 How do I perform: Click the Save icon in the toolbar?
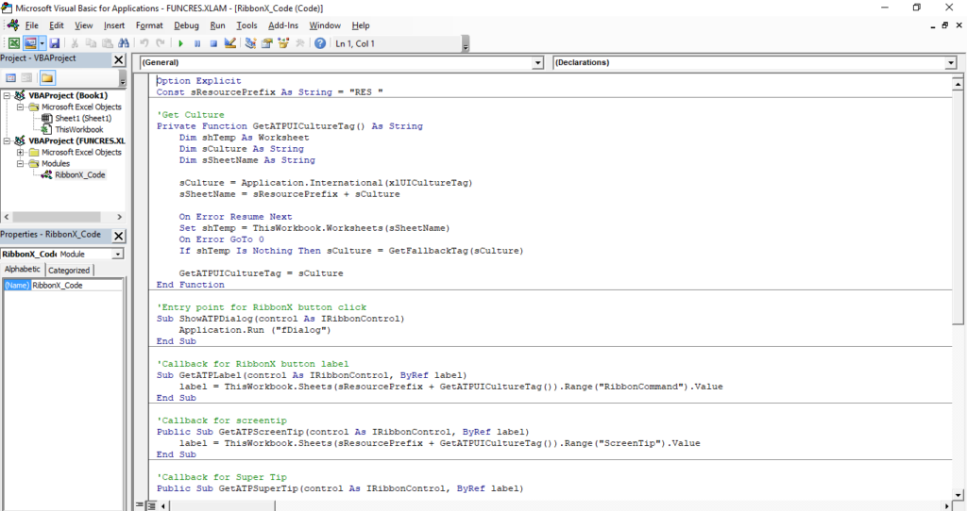[55, 43]
